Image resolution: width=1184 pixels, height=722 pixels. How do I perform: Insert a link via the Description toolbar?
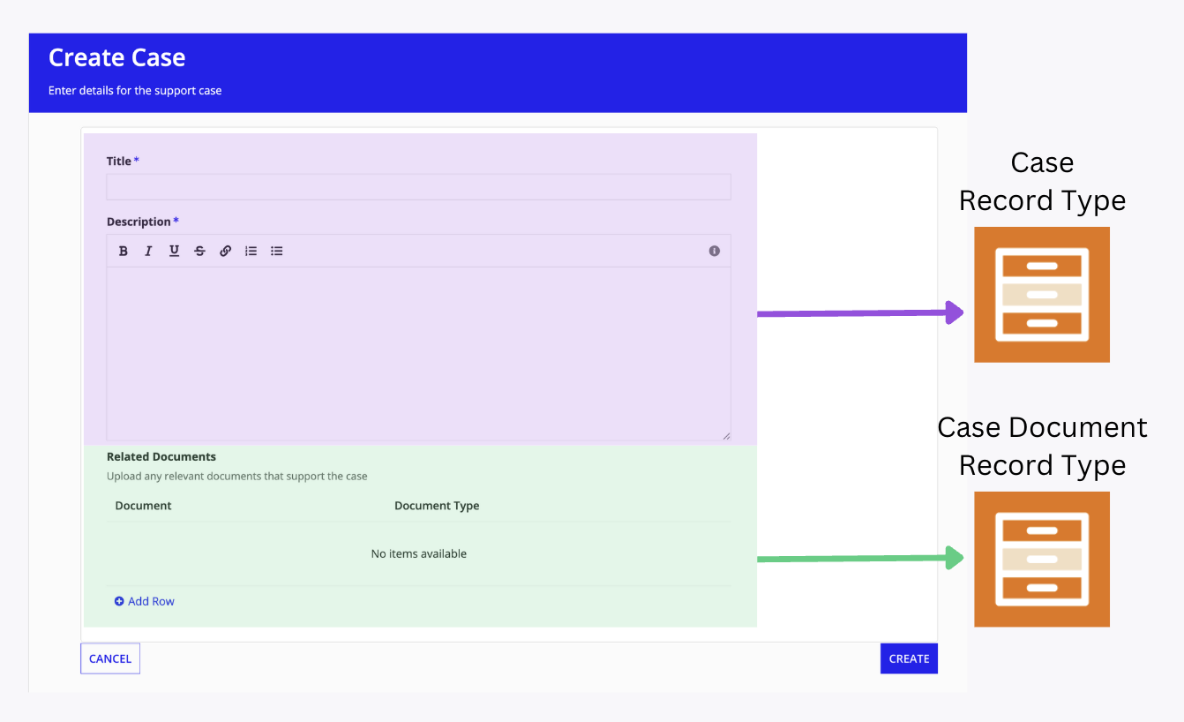tap(226, 252)
